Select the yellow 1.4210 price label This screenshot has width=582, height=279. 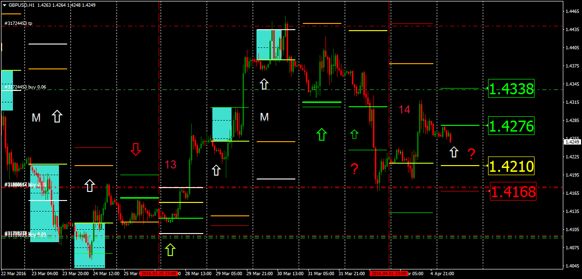coord(511,166)
